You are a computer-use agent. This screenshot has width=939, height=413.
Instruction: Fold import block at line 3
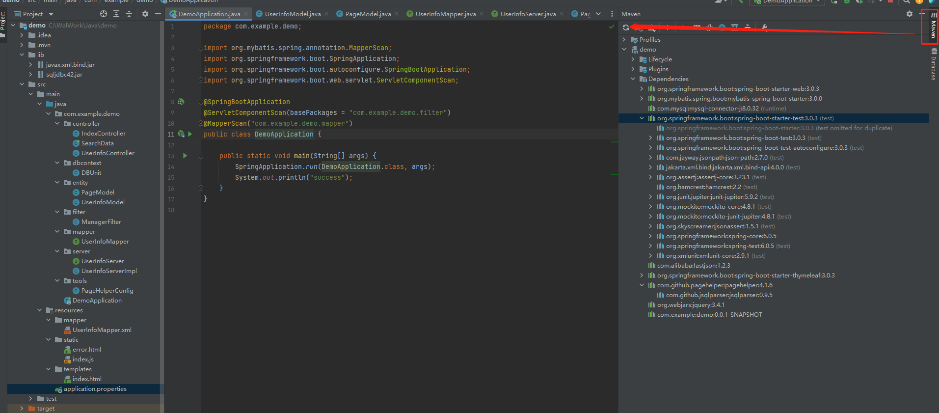pyautogui.click(x=201, y=48)
